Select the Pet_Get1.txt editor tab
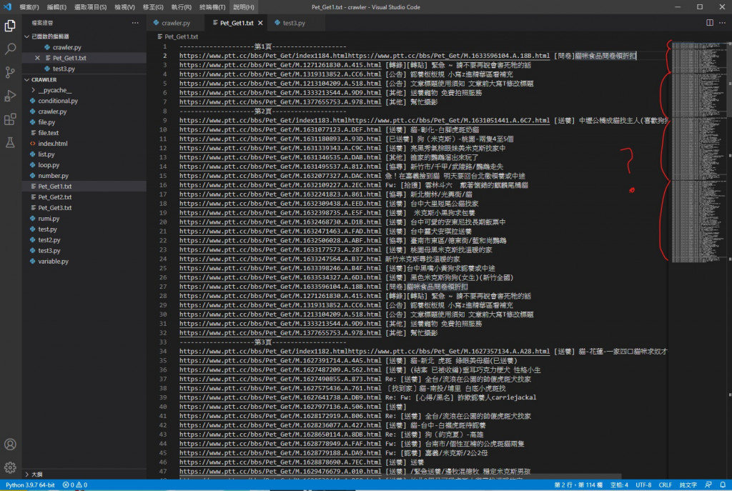Image resolution: width=732 pixels, height=491 pixels. (x=236, y=23)
